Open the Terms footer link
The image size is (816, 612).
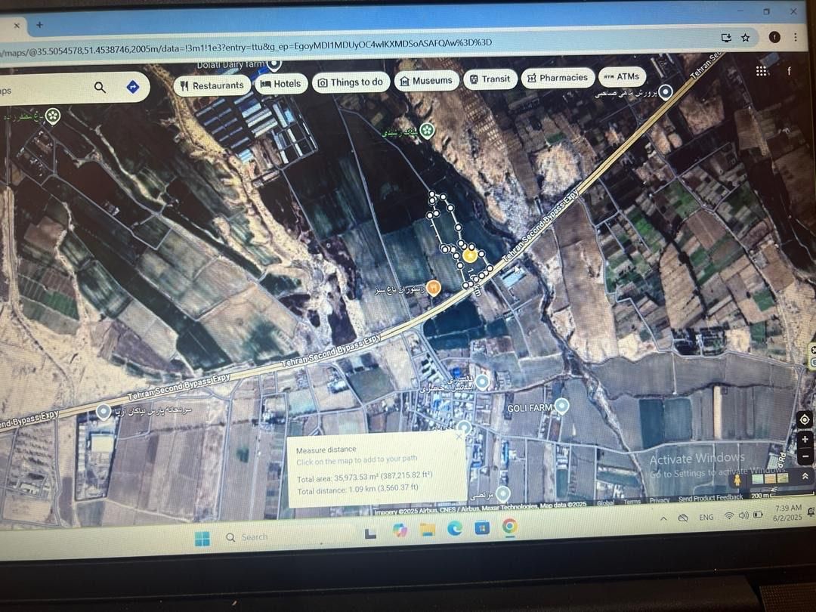point(632,502)
